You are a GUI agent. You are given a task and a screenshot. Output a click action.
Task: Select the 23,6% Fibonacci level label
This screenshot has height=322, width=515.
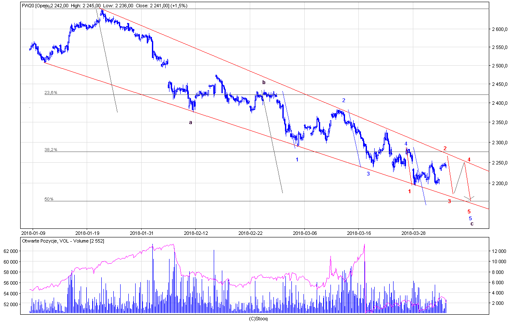[51, 93]
